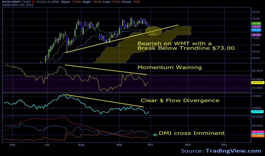This screenshot has height=156, width=265.
Task: Select the Open: 73.86 value
Action: point(72,2)
